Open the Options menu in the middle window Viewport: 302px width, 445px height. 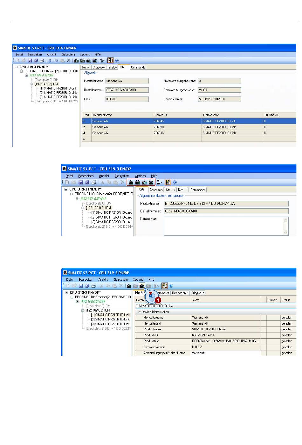(x=140, y=176)
